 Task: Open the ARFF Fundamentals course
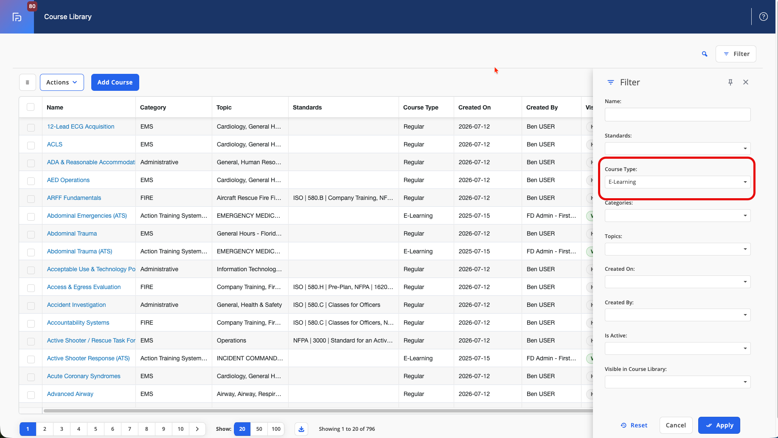click(x=74, y=198)
